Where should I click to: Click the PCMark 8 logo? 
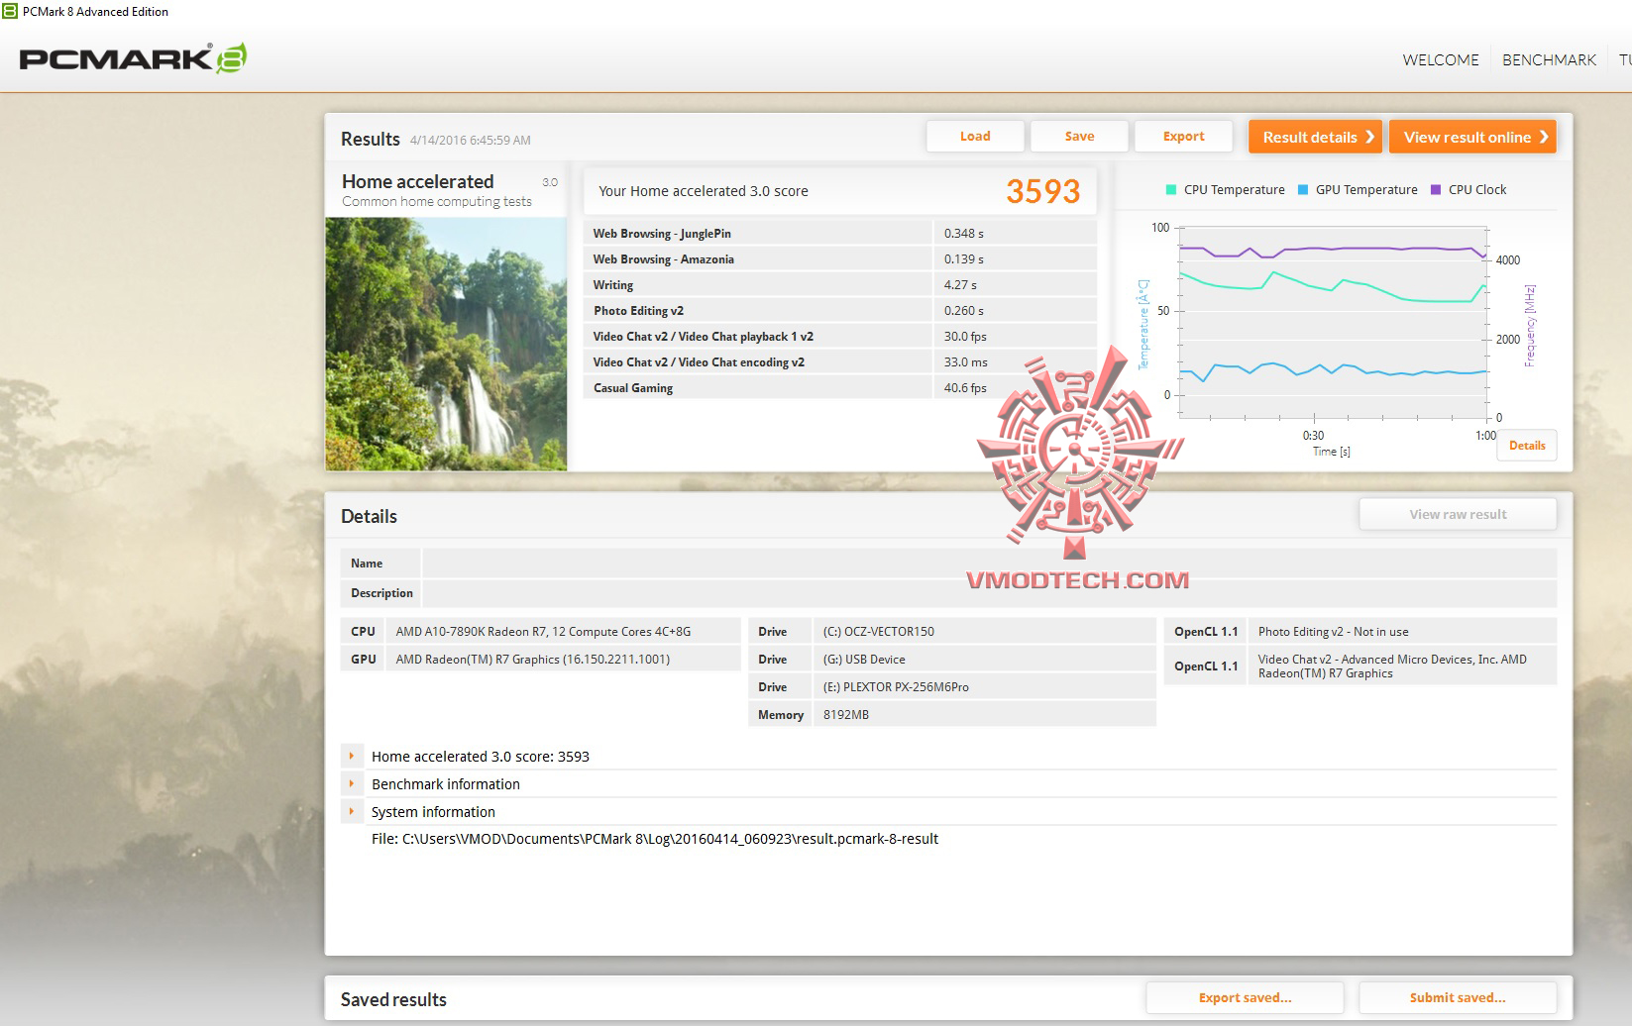point(133,59)
